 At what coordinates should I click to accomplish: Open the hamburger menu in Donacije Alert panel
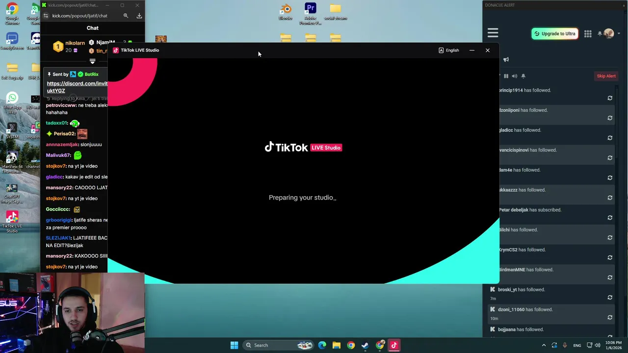[x=493, y=33]
